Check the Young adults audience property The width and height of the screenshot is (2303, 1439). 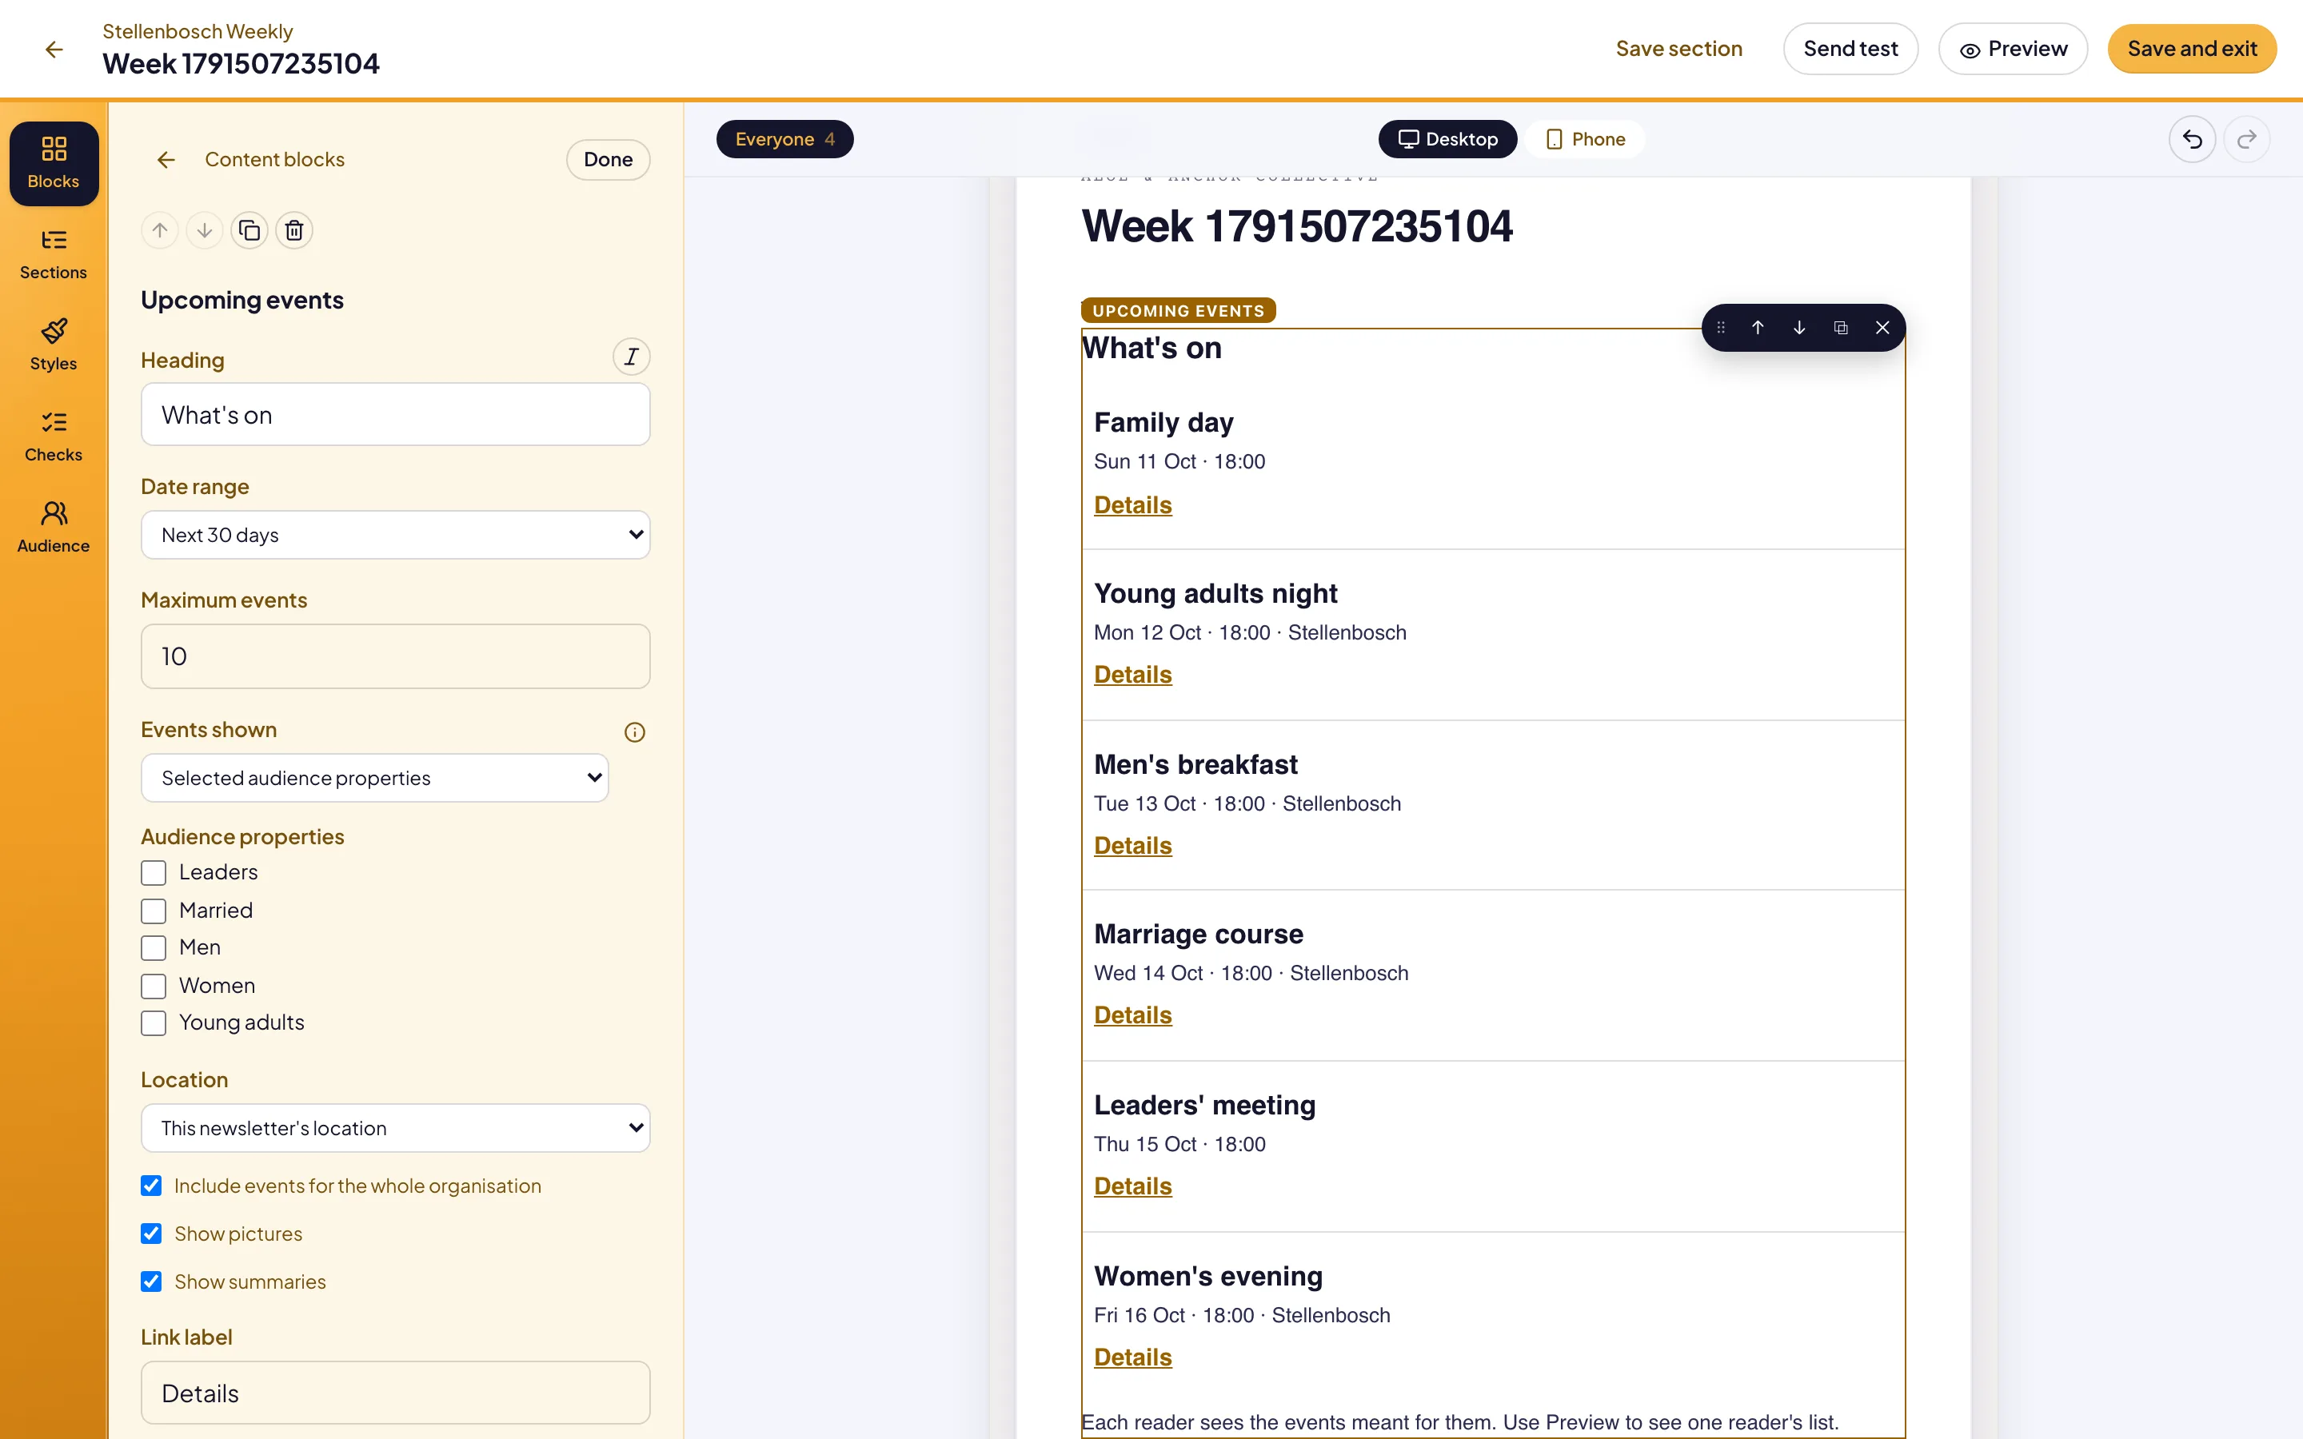coord(154,1023)
